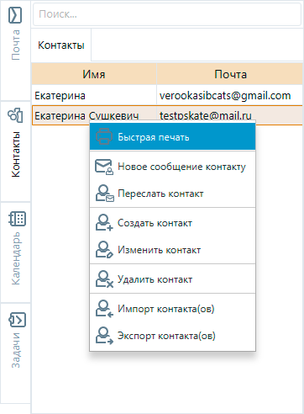Viewport: 304px width, 414px height.
Task: Click email verookasibcats@gmail.com cell
Action: [x=230, y=96]
